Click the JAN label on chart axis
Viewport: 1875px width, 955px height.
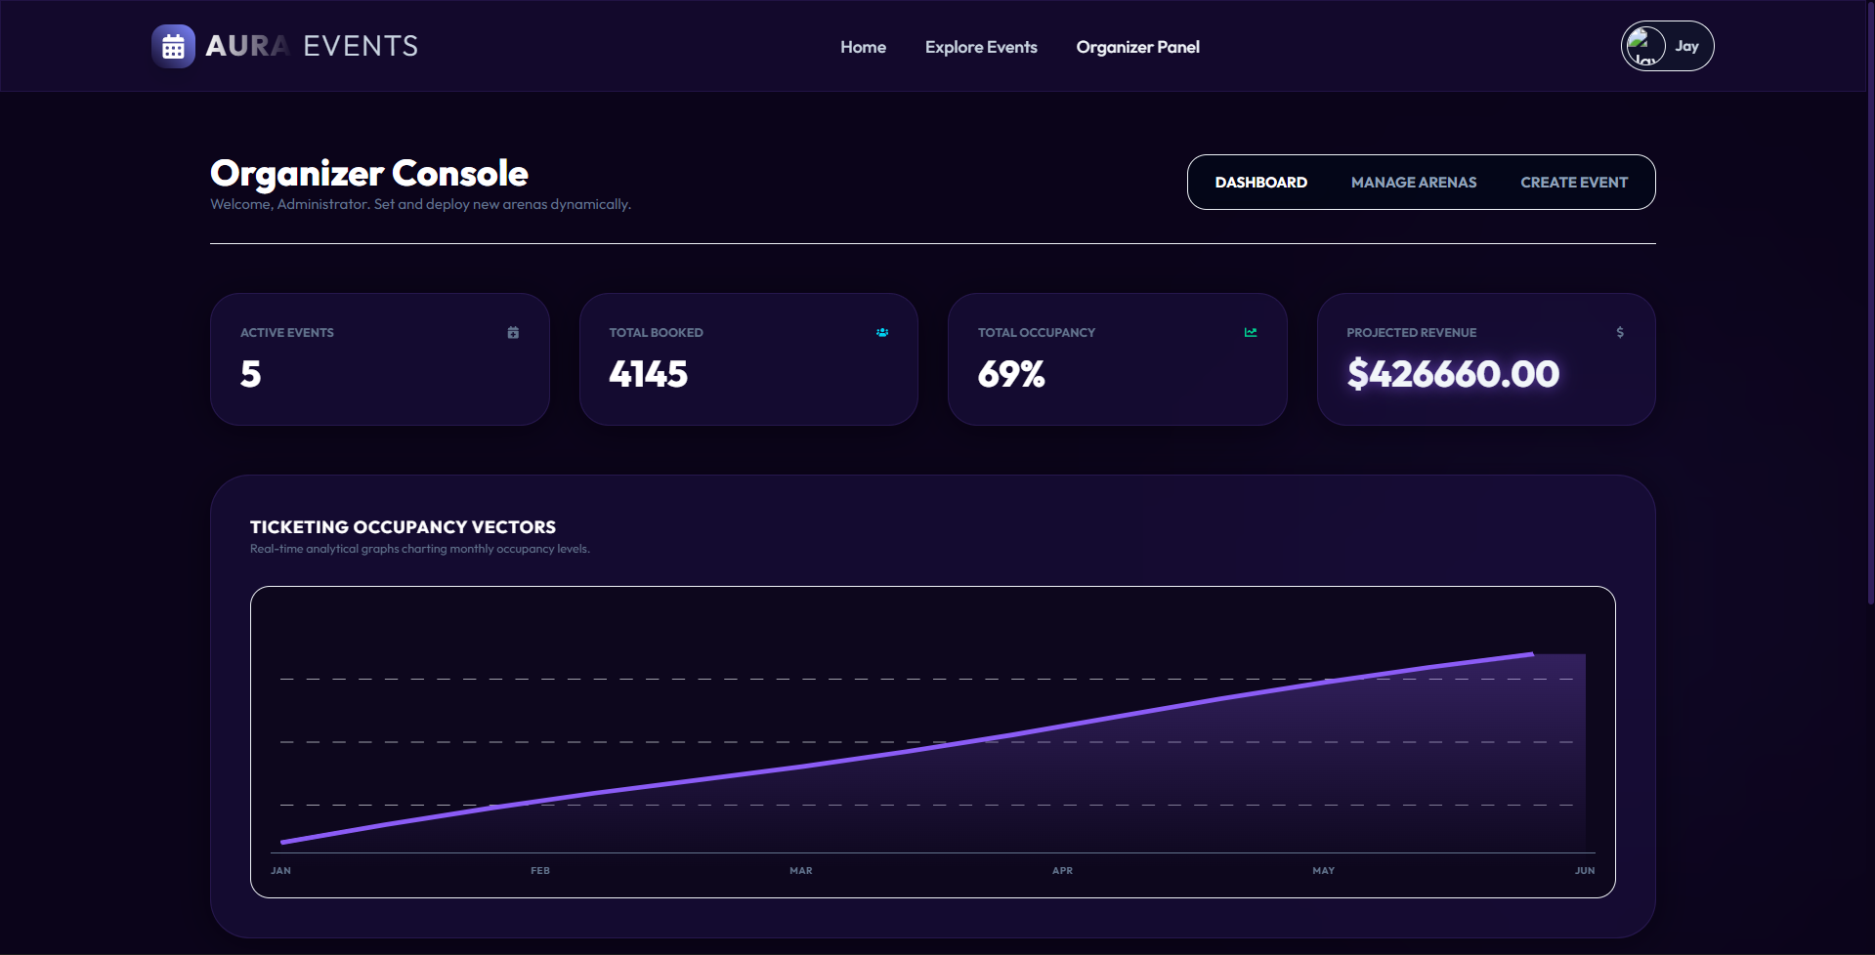click(x=280, y=870)
